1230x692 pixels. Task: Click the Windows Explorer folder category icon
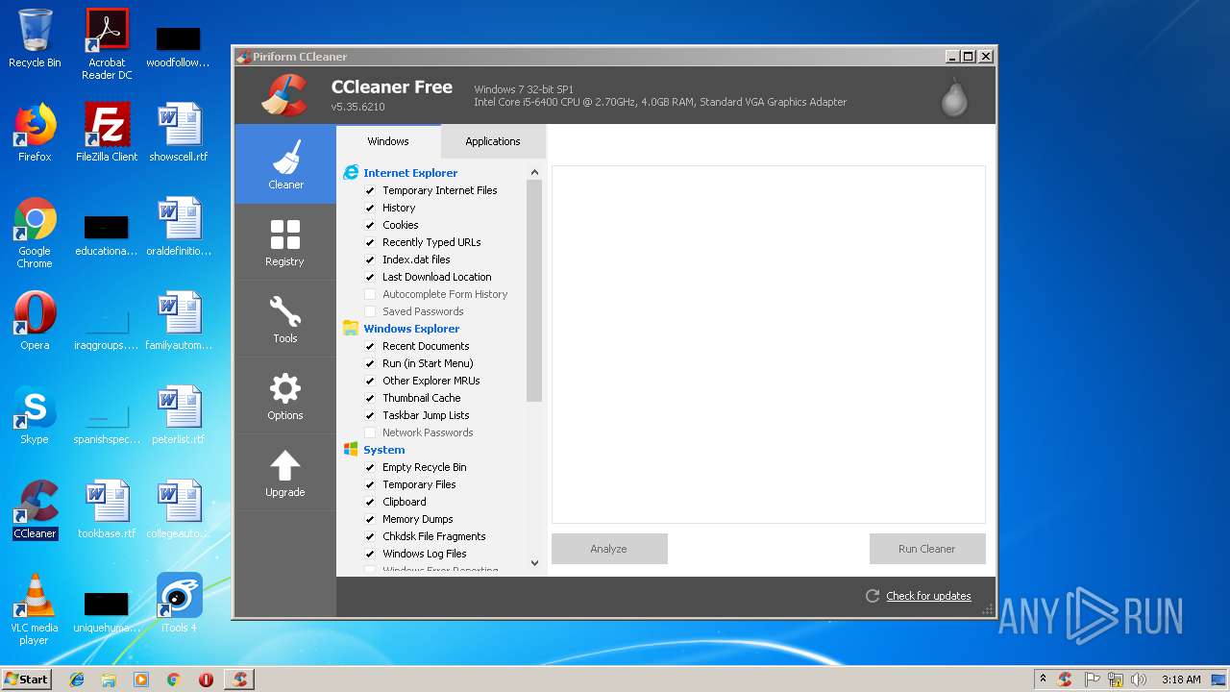(x=351, y=329)
